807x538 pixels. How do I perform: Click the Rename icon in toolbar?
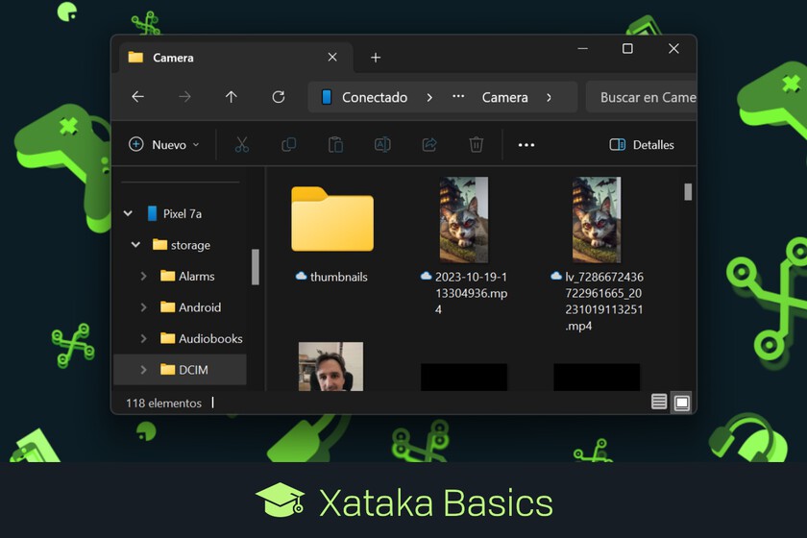pyautogui.click(x=382, y=145)
